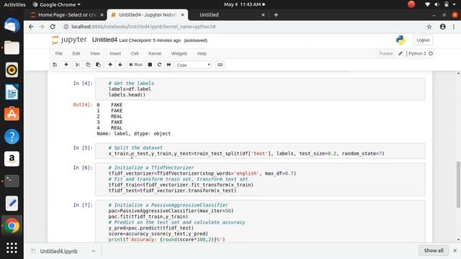Click the Python logo icon

(x=400, y=40)
